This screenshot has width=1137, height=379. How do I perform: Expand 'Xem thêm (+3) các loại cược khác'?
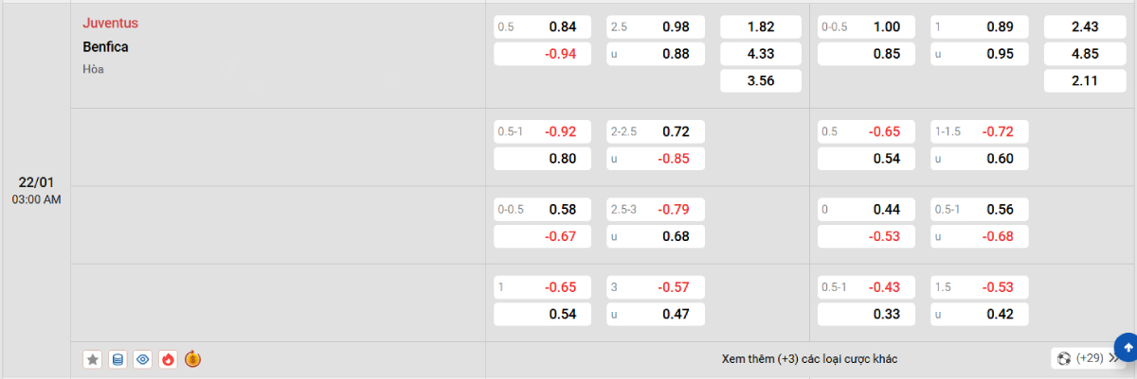(x=809, y=359)
